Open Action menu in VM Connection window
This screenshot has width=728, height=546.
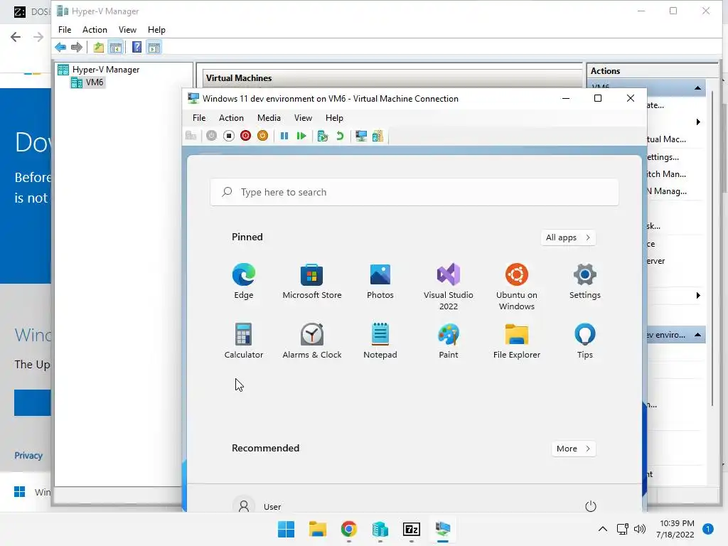click(231, 118)
